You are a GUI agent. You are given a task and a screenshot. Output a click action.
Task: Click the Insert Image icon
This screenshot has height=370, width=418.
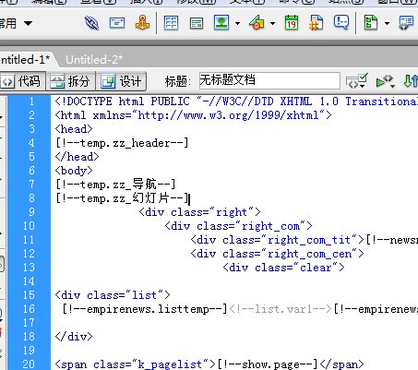click(x=221, y=23)
